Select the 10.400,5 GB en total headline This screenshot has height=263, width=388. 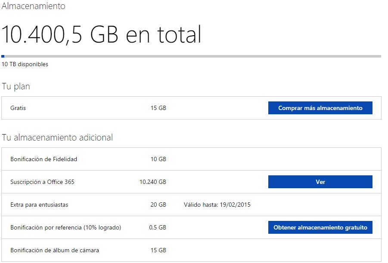(102, 34)
